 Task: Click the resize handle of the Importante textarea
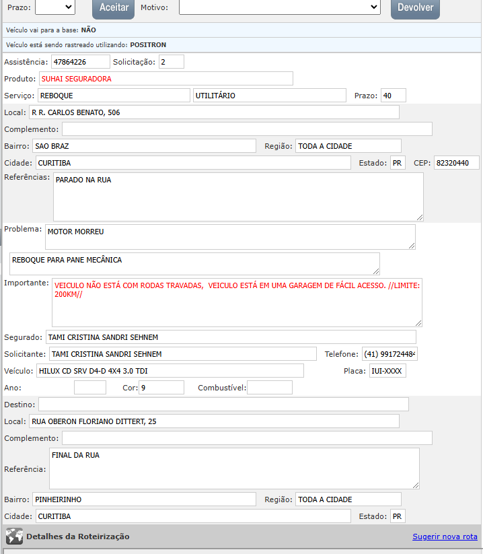(x=418, y=323)
